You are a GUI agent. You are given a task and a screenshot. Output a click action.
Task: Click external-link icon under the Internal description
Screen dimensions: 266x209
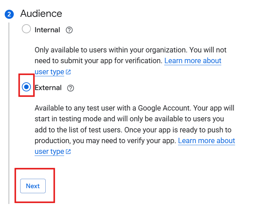click(68, 72)
